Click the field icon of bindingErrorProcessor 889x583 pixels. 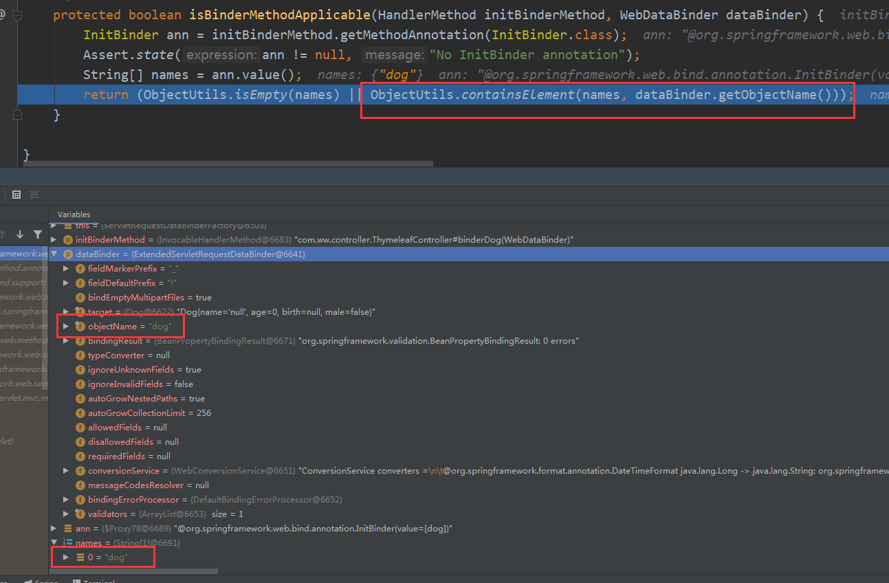(80, 500)
